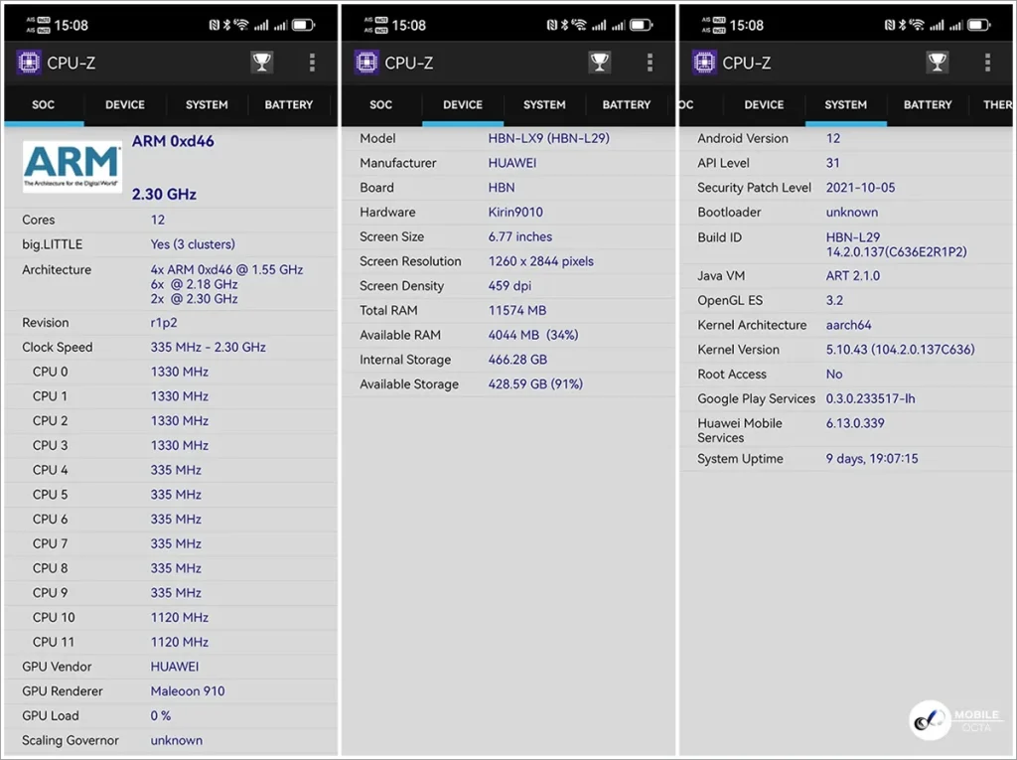Viewport: 1017px width, 760px height.
Task: Open the DEVICE tab in the right screen
Action: pyautogui.click(x=764, y=104)
